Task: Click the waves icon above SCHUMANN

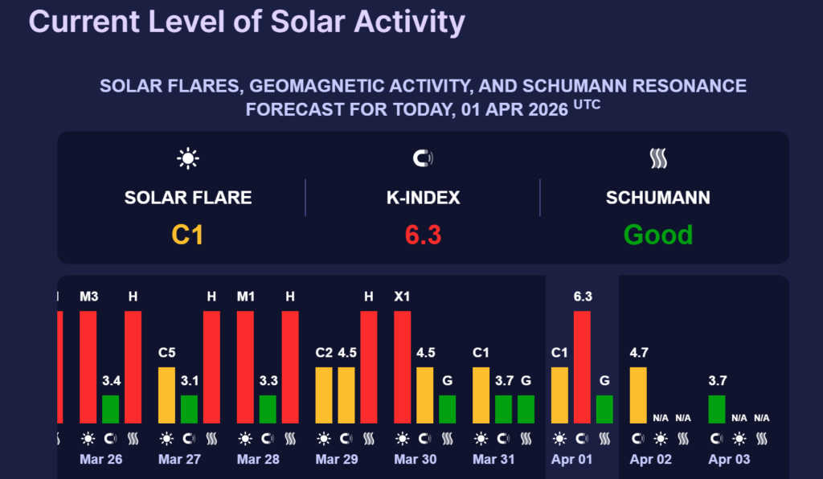Action: [x=658, y=159]
